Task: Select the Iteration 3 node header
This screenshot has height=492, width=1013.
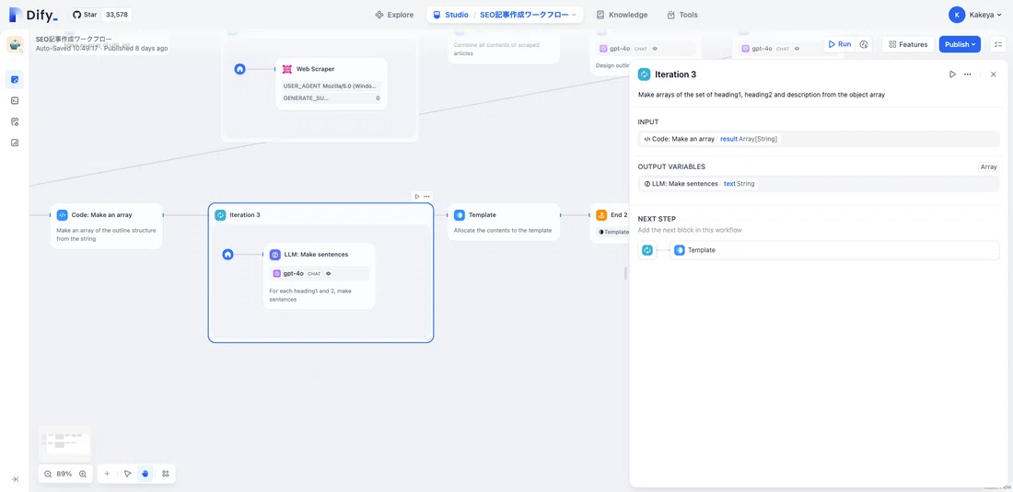Action: (x=320, y=214)
